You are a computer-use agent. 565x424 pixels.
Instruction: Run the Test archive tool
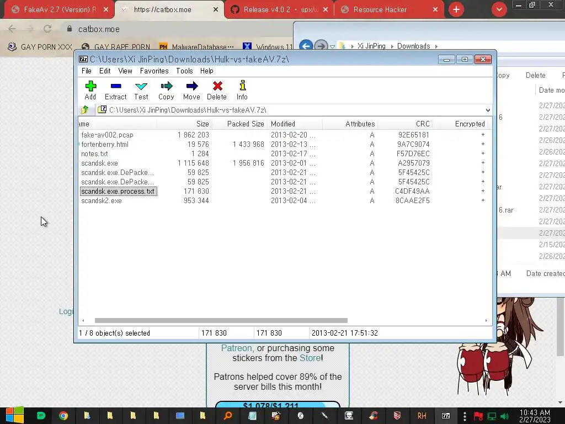click(x=141, y=90)
